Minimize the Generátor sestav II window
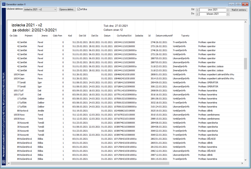The width and height of the screenshot is (251, 169). 231,4
